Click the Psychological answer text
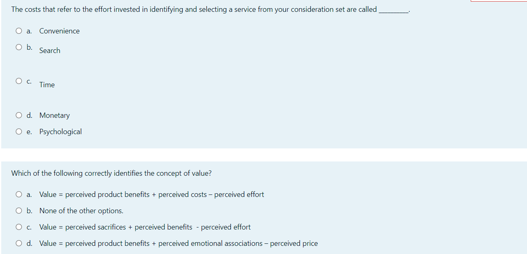Screen dimensions: 527x254 click(x=60, y=132)
